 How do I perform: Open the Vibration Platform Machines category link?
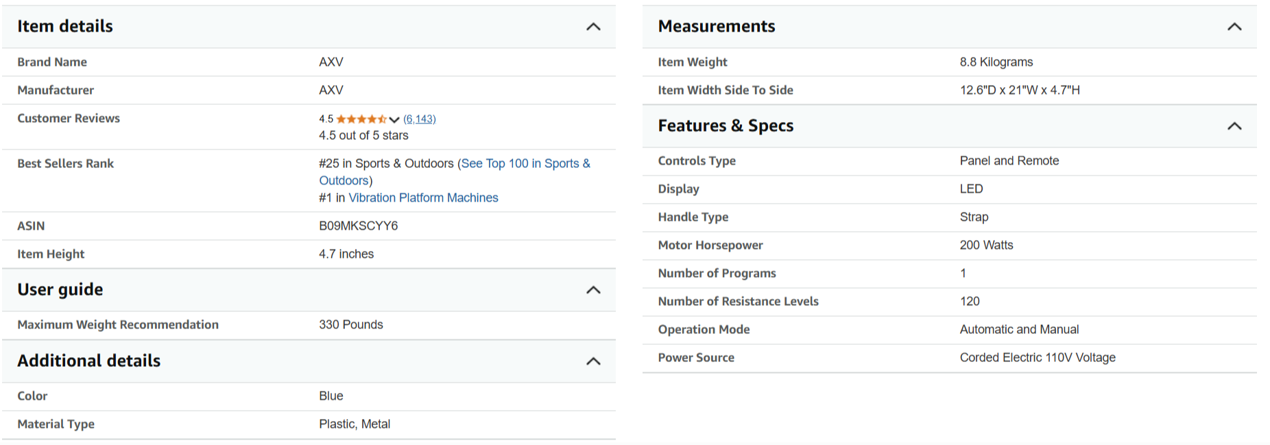click(423, 197)
